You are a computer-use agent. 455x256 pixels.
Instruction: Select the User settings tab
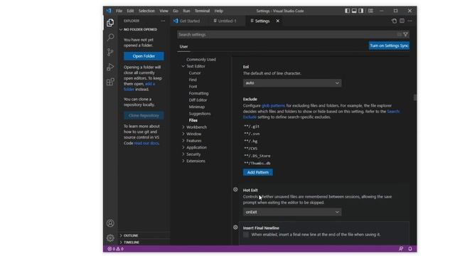click(183, 47)
